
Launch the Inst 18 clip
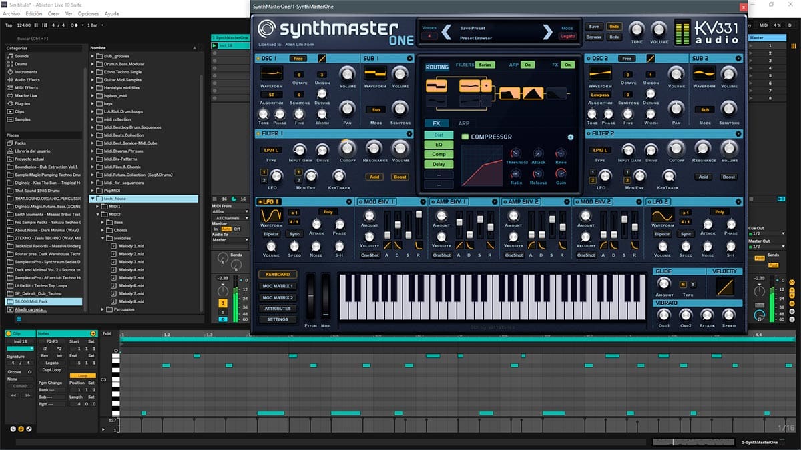(215, 45)
